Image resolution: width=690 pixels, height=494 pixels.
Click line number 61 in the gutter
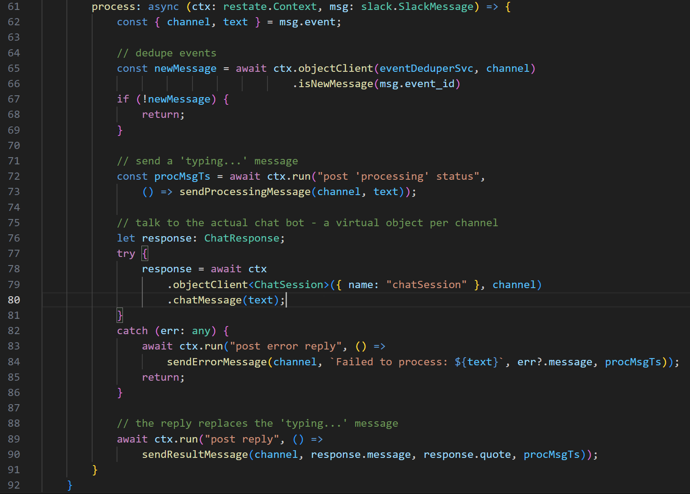(14, 7)
